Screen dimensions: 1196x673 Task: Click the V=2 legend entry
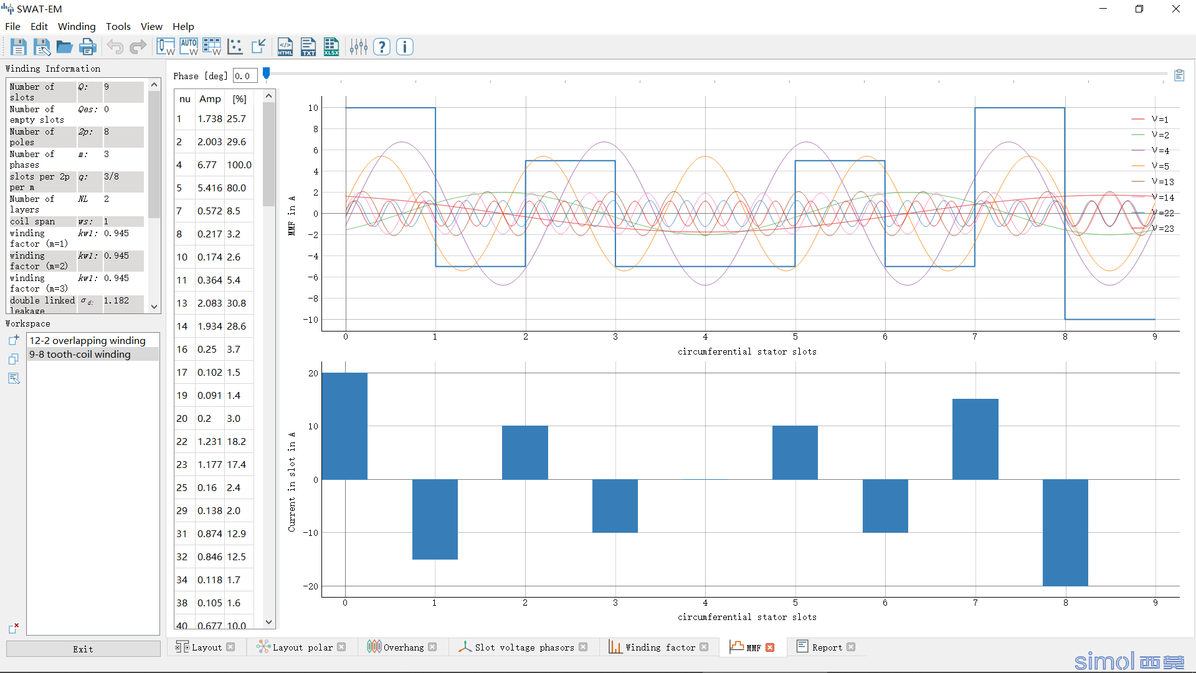(1151, 135)
